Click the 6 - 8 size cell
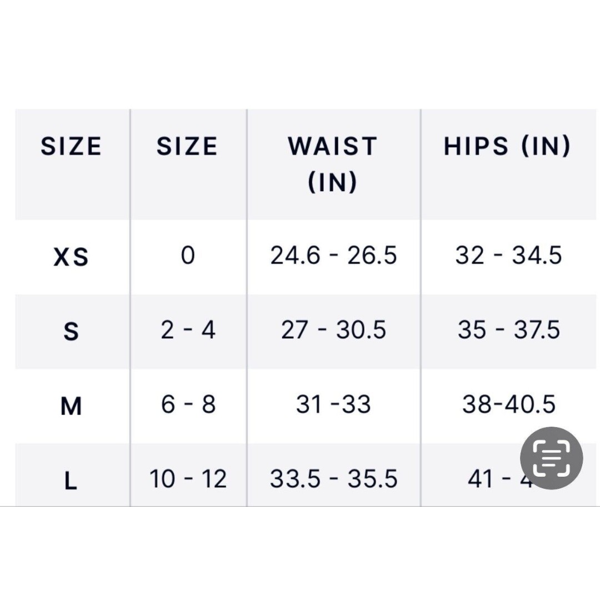Image resolution: width=600 pixels, height=600 pixels. pyautogui.click(x=188, y=404)
